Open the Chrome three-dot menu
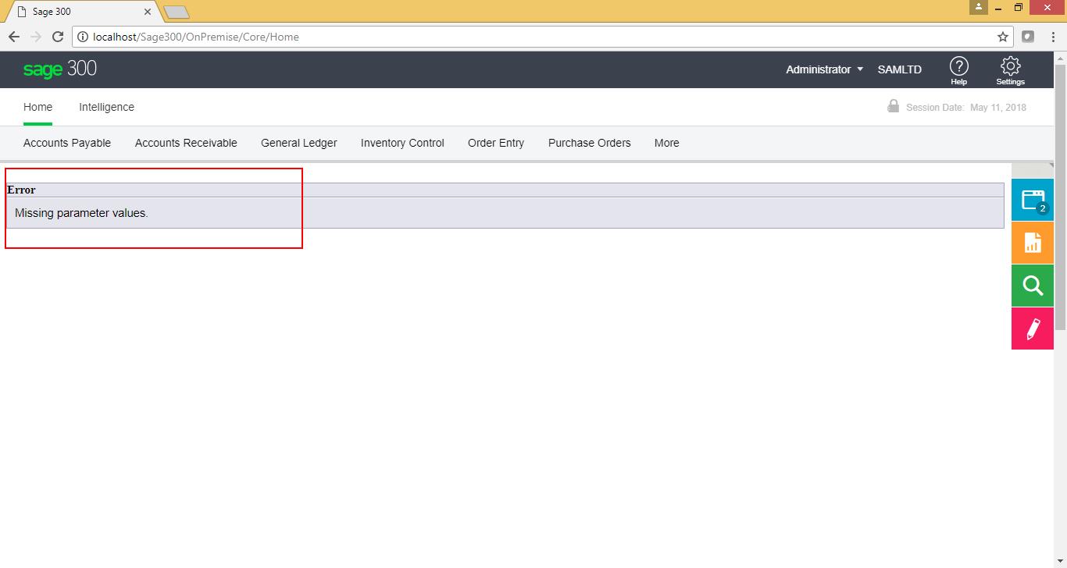Screen dimensions: 1067x568 coord(1053,37)
